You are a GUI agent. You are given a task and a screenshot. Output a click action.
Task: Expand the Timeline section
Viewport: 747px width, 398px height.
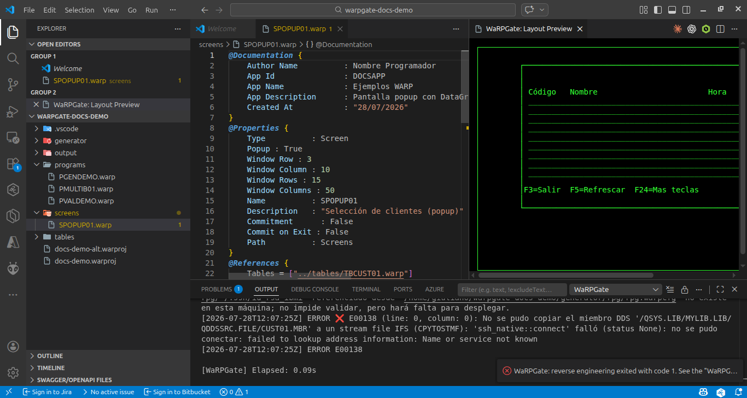pos(108,368)
